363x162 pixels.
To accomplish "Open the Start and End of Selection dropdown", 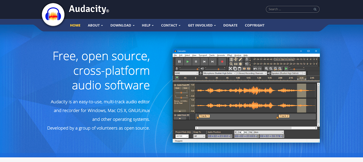I will 259,132.
